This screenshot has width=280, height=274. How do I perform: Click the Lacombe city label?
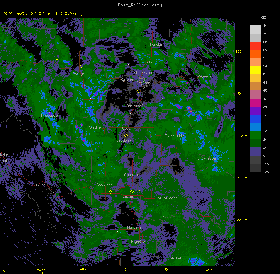click(x=146, y=62)
